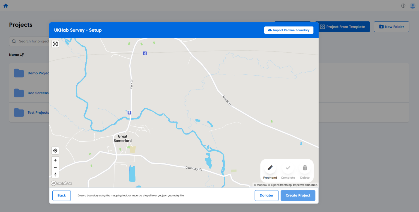The width and height of the screenshot is (419, 212).
Task: Click the Create Project button
Action: [x=298, y=195]
